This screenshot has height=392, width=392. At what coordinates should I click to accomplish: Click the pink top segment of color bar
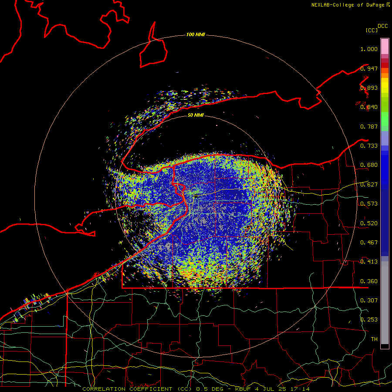tap(385, 47)
